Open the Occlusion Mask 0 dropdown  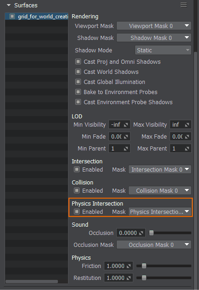tap(154, 245)
